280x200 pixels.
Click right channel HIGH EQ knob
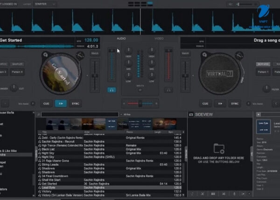(x=152, y=51)
